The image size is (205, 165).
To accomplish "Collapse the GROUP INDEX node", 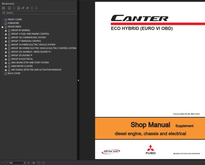I will pyautogui.click(x=2, y=27).
